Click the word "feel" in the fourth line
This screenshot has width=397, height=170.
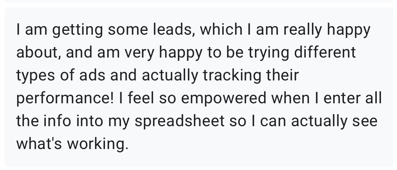[x=140, y=98]
